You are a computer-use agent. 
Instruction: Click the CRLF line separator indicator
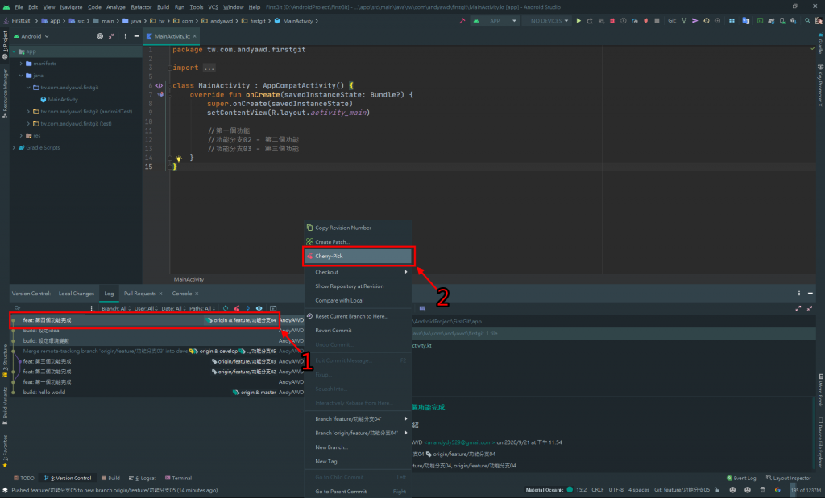click(x=598, y=490)
